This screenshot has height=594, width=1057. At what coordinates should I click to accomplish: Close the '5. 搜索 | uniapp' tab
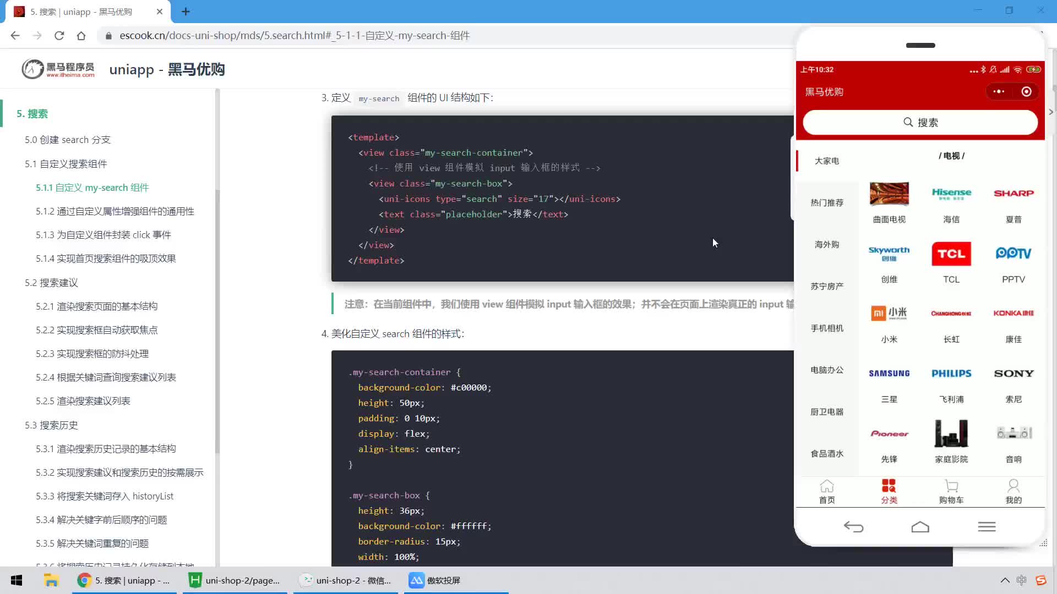coord(160,12)
